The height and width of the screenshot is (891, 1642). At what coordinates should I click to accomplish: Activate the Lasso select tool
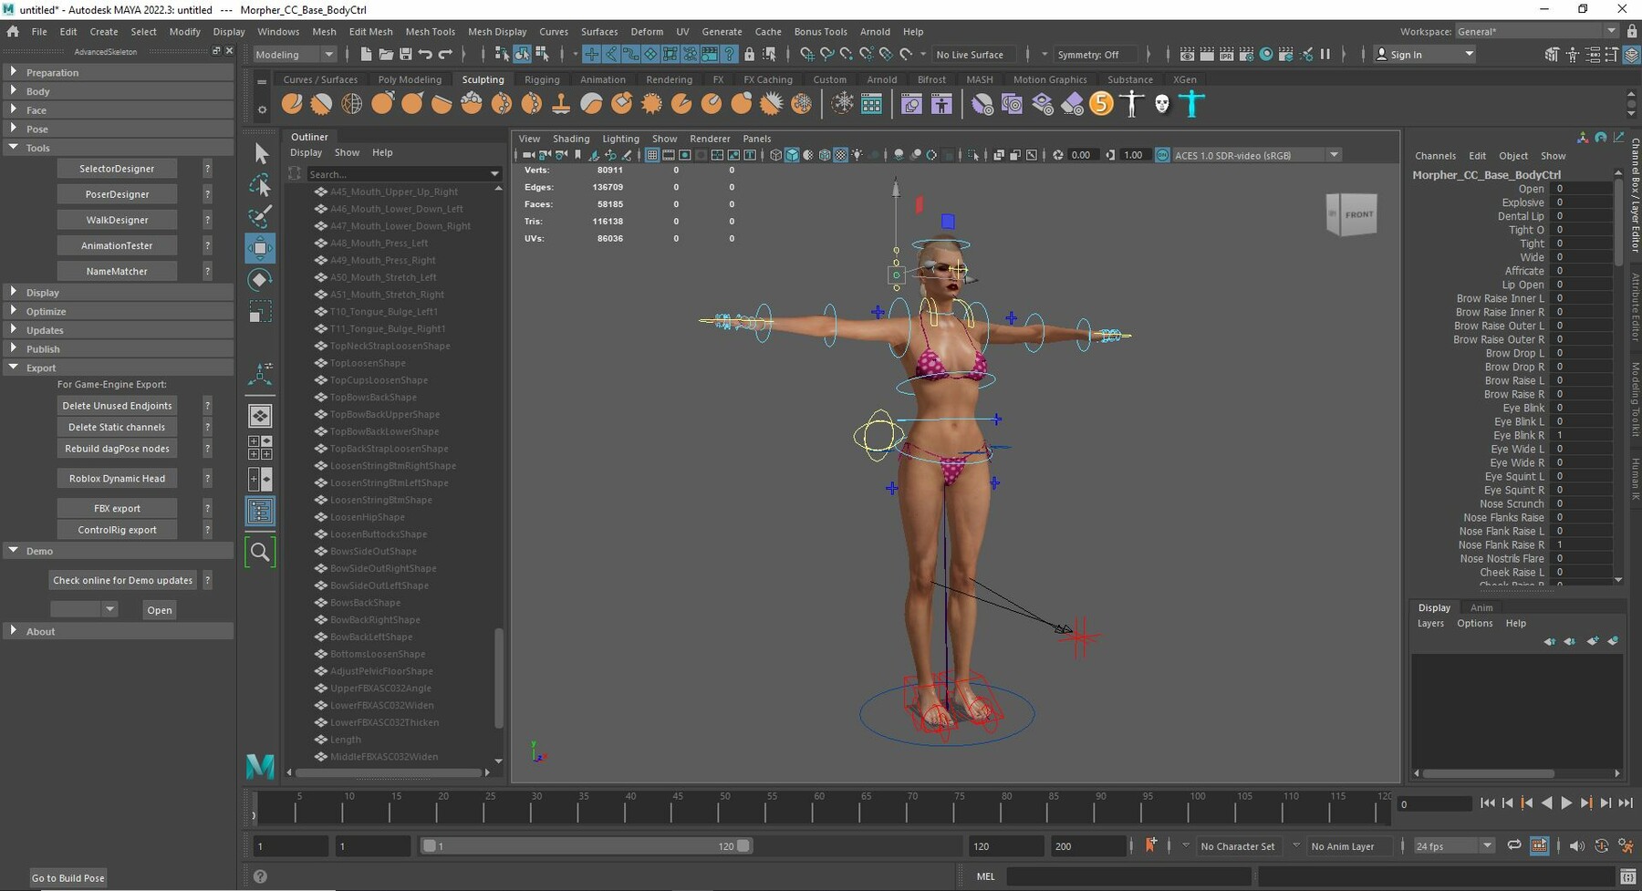[x=260, y=185]
